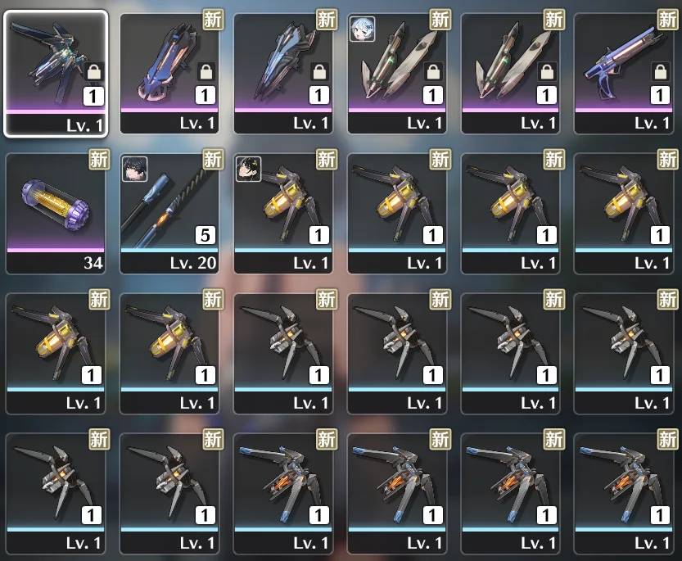
Task: Click the avatar icon on the Lv. 20 sword
Action: point(135,169)
